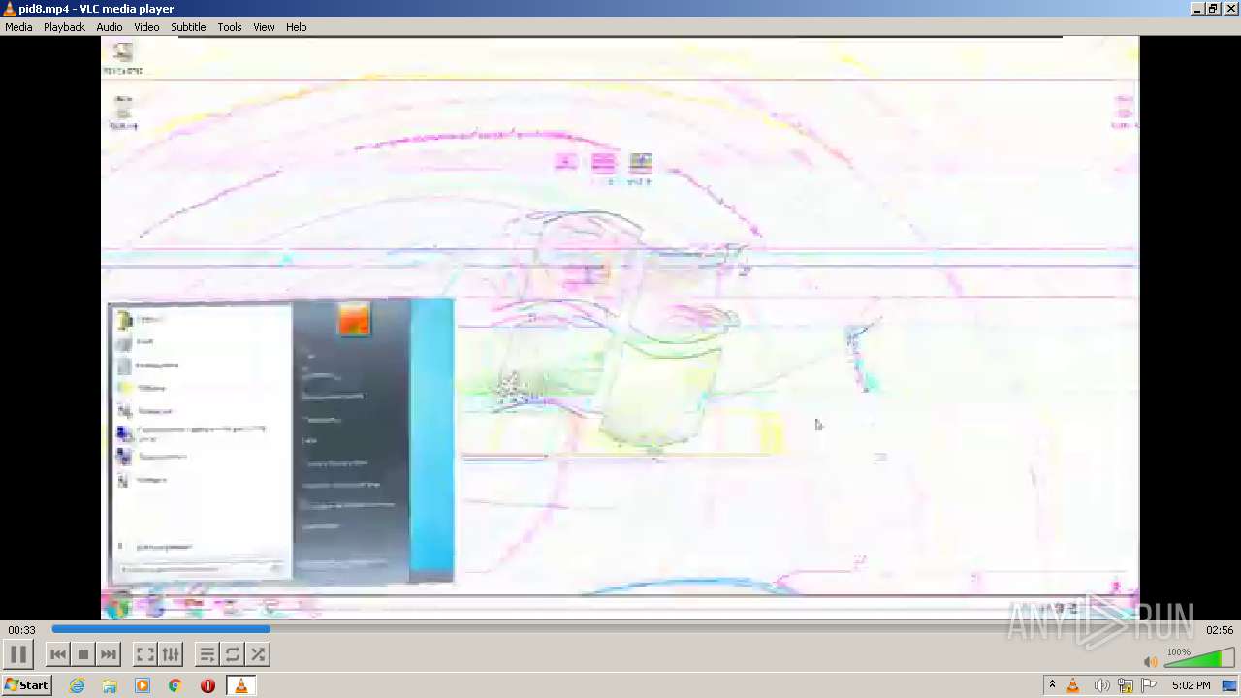This screenshot has width=1241, height=698.
Task: Pause the video playback
Action: [x=18, y=654]
